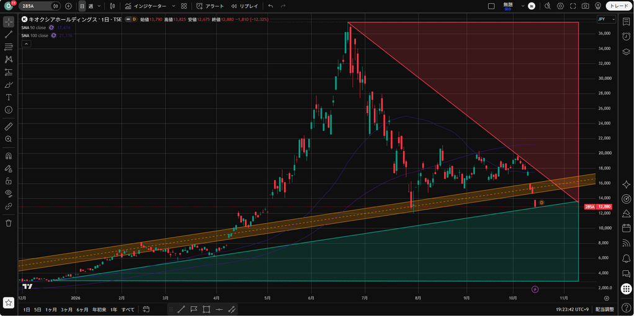This screenshot has width=635, height=316.
Task: Click the link drawings chain icon
Action: click(9, 206)
